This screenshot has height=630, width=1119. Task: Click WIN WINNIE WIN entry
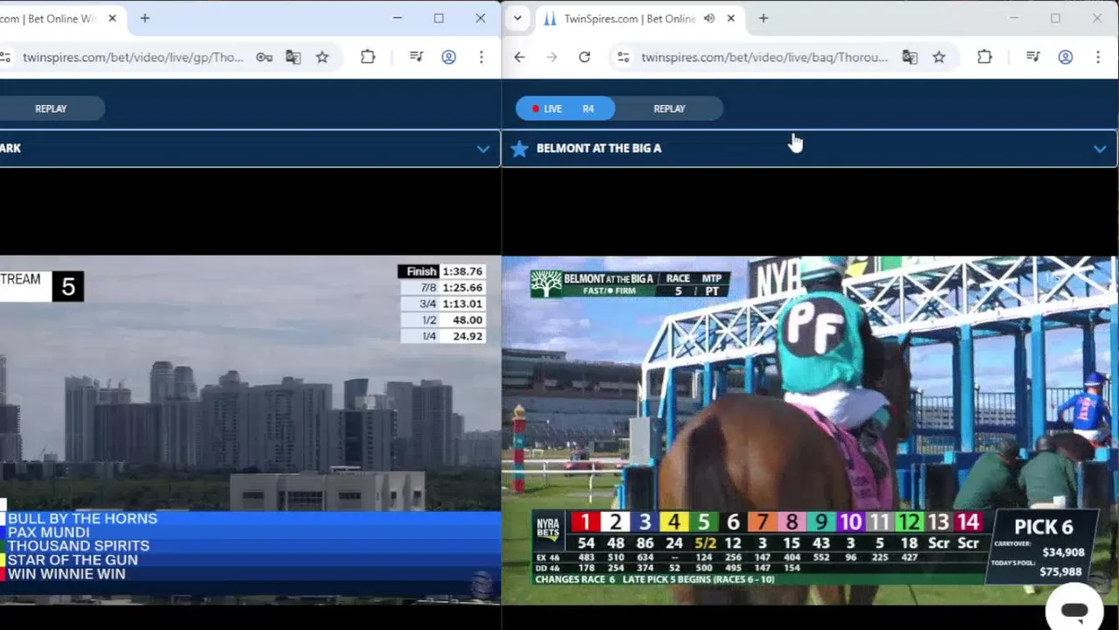pos(67,574)
